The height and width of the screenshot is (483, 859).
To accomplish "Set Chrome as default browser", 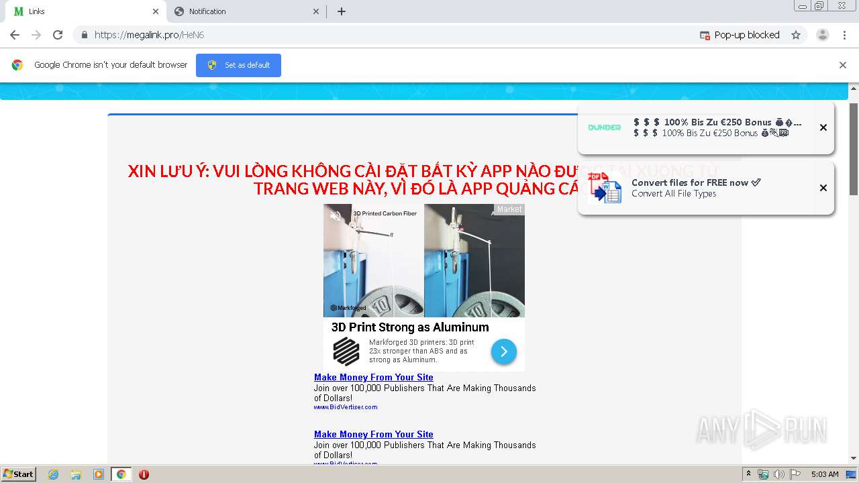I will coord(238,65).
